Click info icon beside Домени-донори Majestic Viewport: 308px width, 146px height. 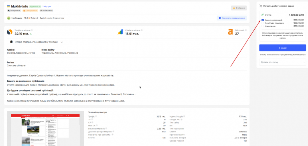(x=113, y=132)
